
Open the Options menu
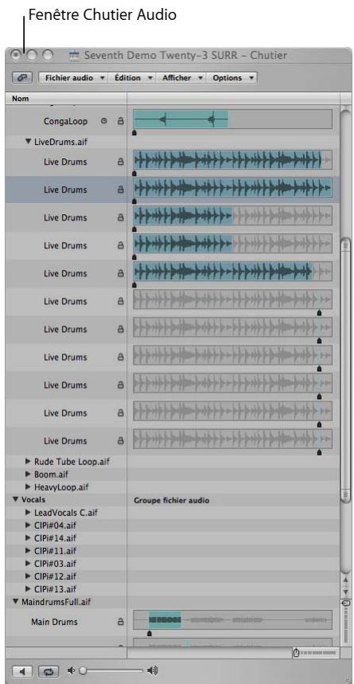tap(231, 78)
